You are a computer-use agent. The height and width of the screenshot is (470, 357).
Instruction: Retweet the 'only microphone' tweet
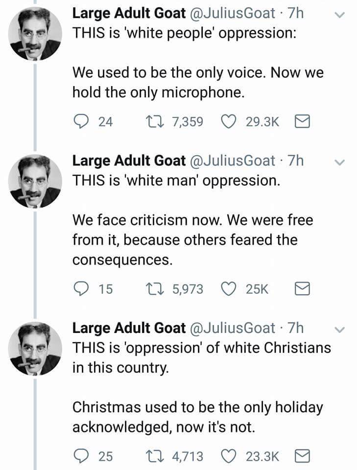(150, 121)
